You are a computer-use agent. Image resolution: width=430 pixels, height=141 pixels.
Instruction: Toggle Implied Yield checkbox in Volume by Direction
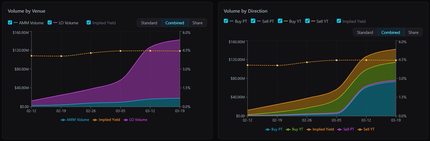(x=339, y=21)
